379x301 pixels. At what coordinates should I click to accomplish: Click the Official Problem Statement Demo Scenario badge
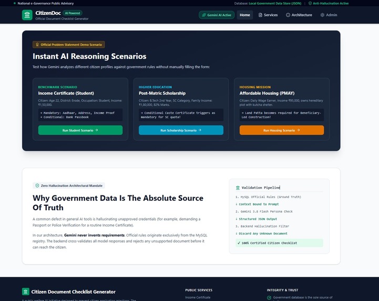tap(69, 45)
